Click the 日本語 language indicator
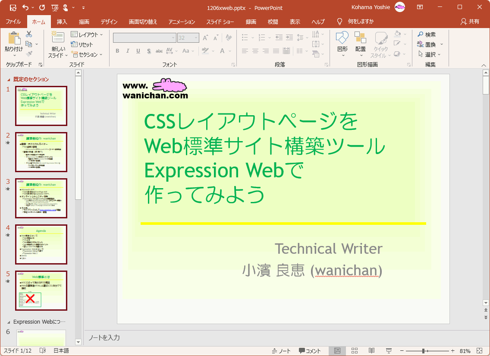Image resolution: width=490 pixels, height=356 pixels. pyautogui.click(x=61, y=351)
